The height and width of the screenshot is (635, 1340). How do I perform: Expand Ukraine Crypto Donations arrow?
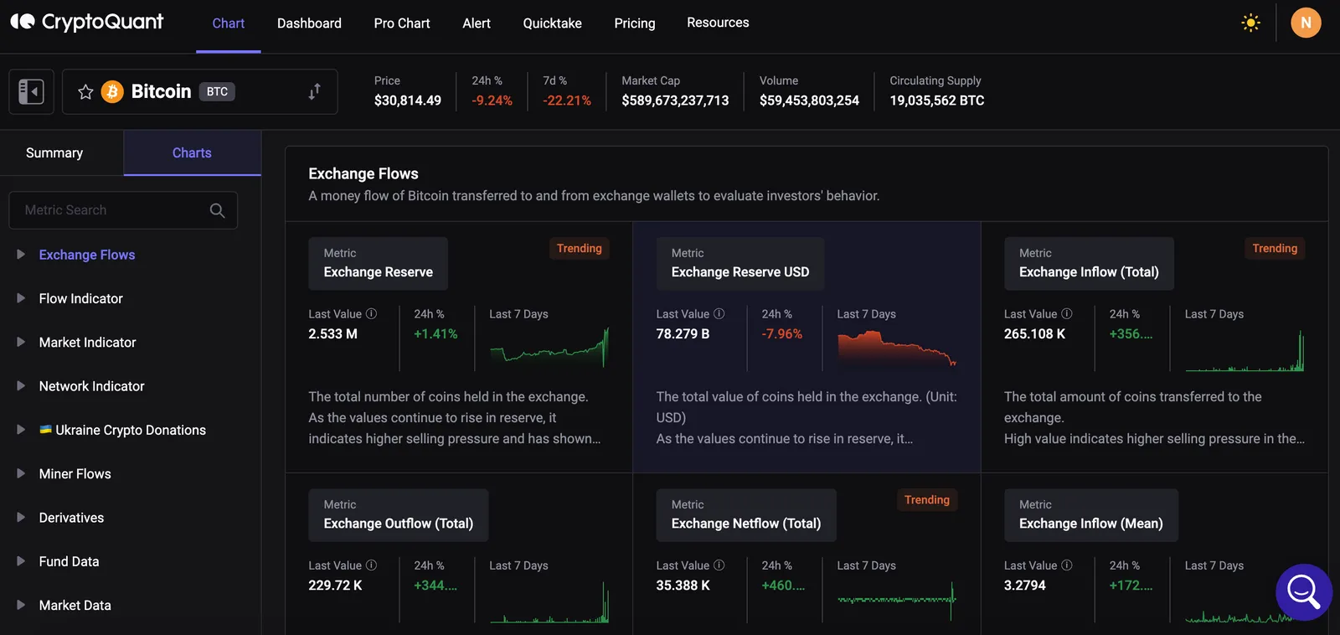click(21, 429)
